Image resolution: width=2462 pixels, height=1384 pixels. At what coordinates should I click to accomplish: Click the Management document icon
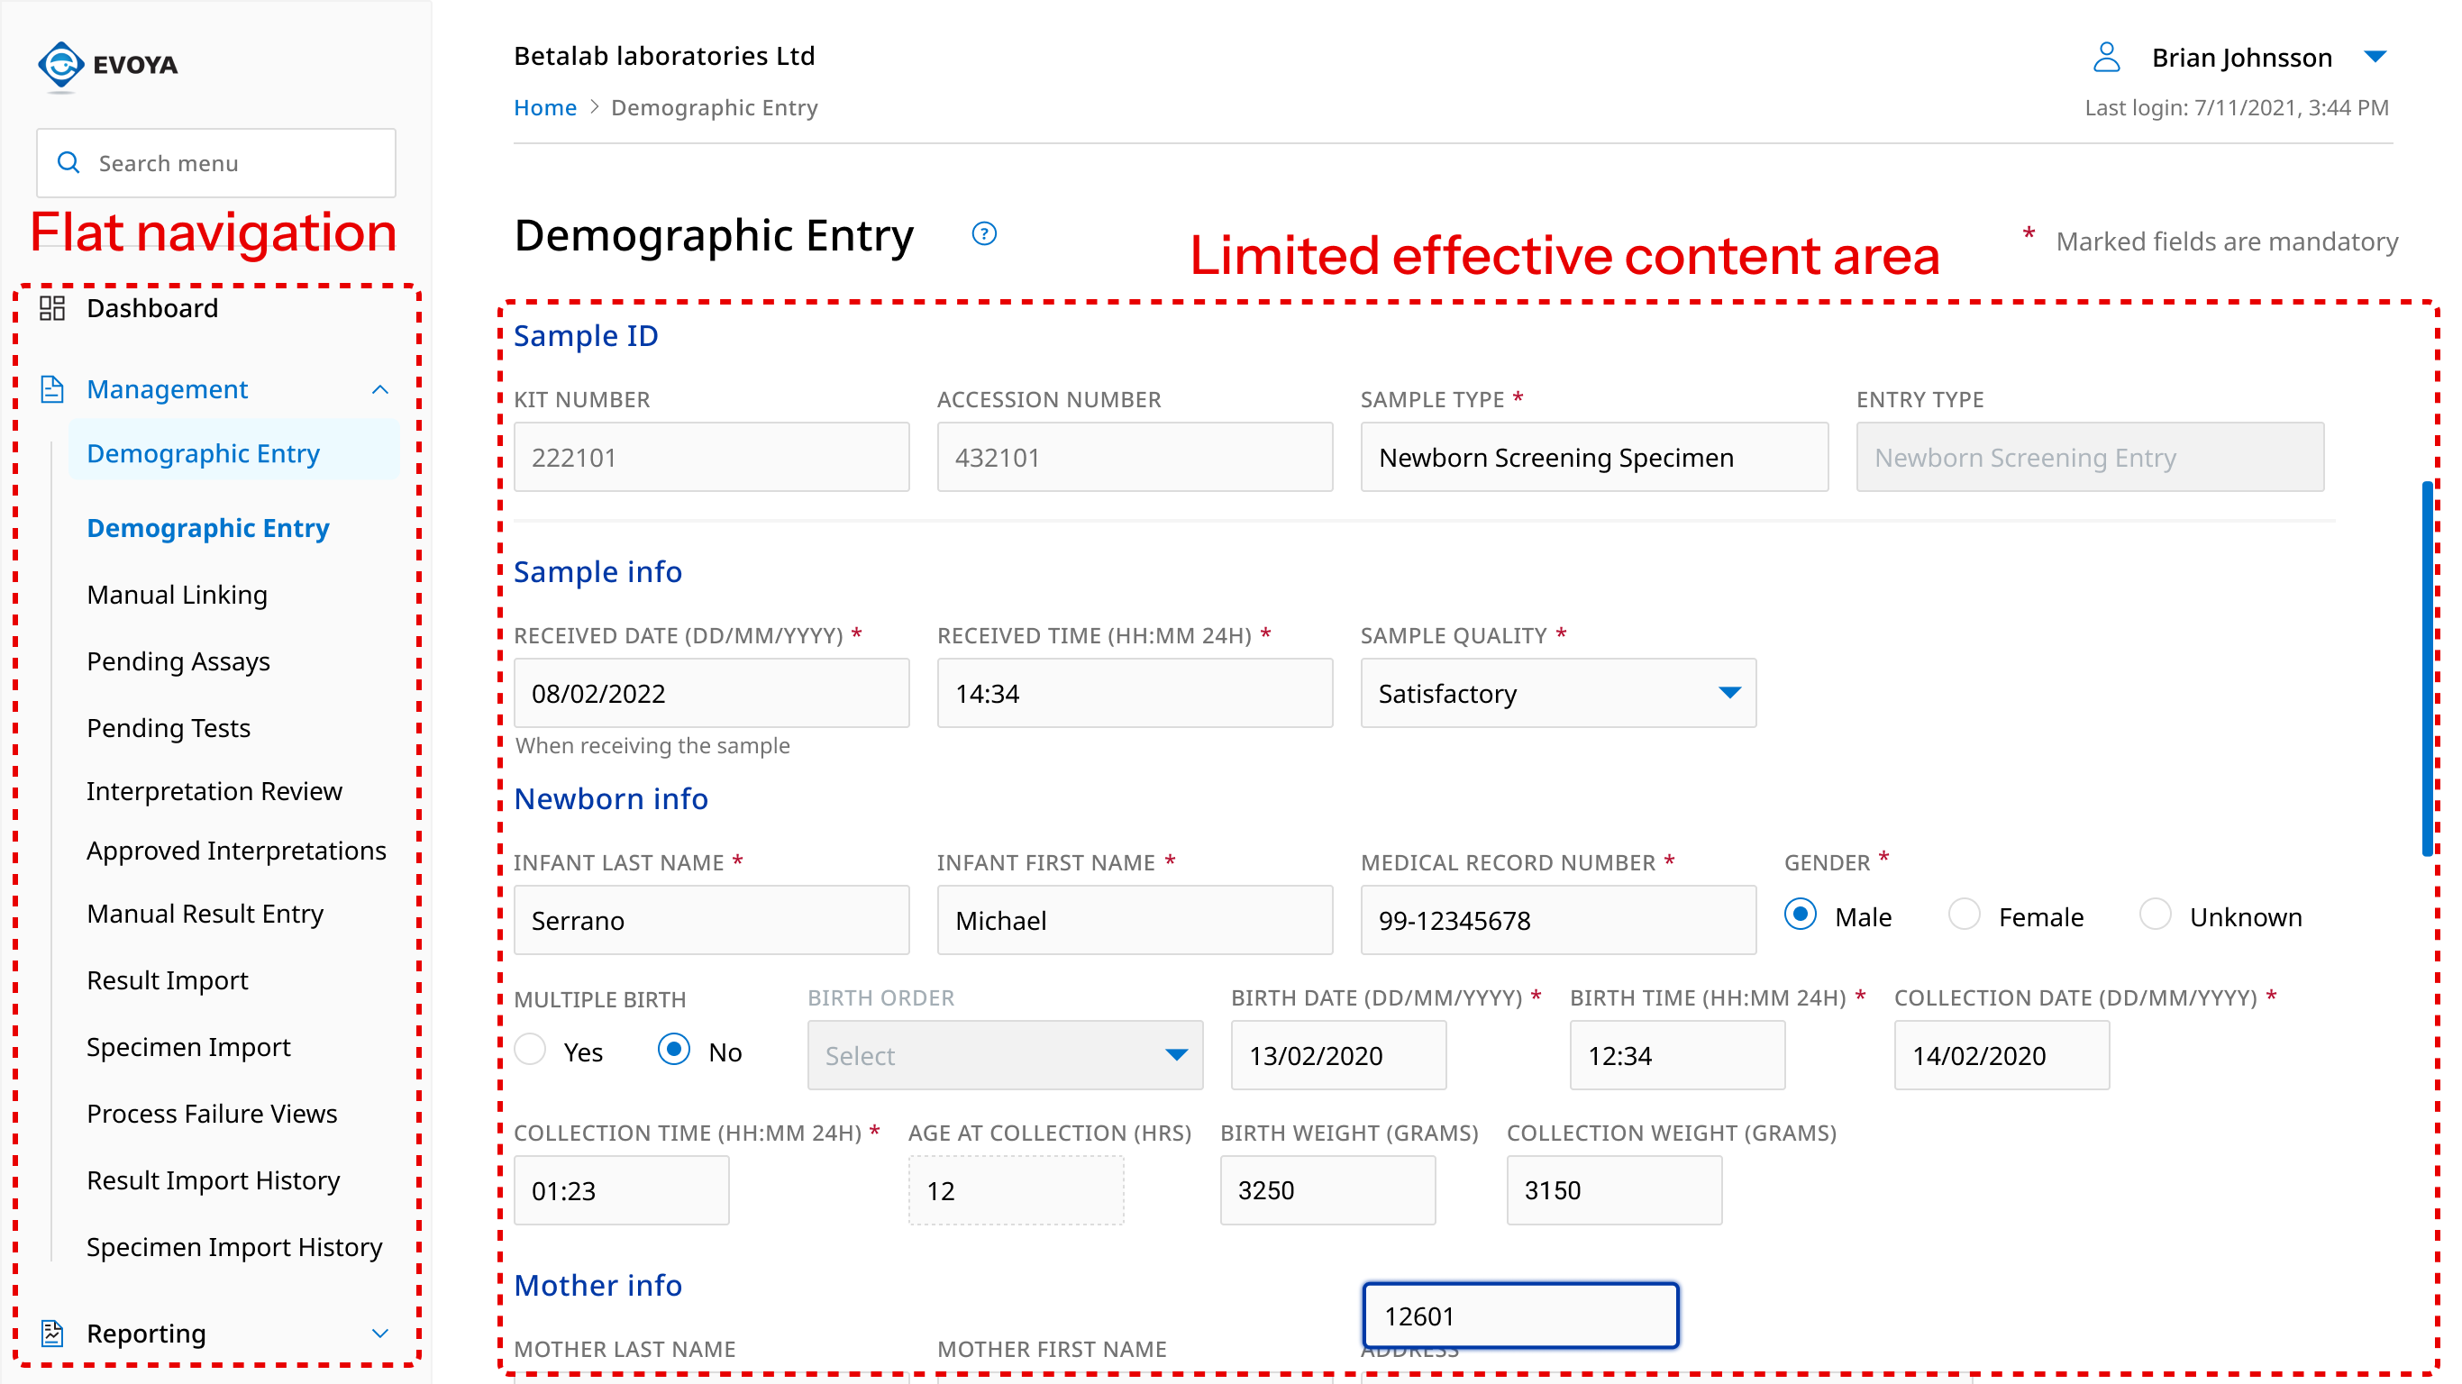tap(52, 389)
